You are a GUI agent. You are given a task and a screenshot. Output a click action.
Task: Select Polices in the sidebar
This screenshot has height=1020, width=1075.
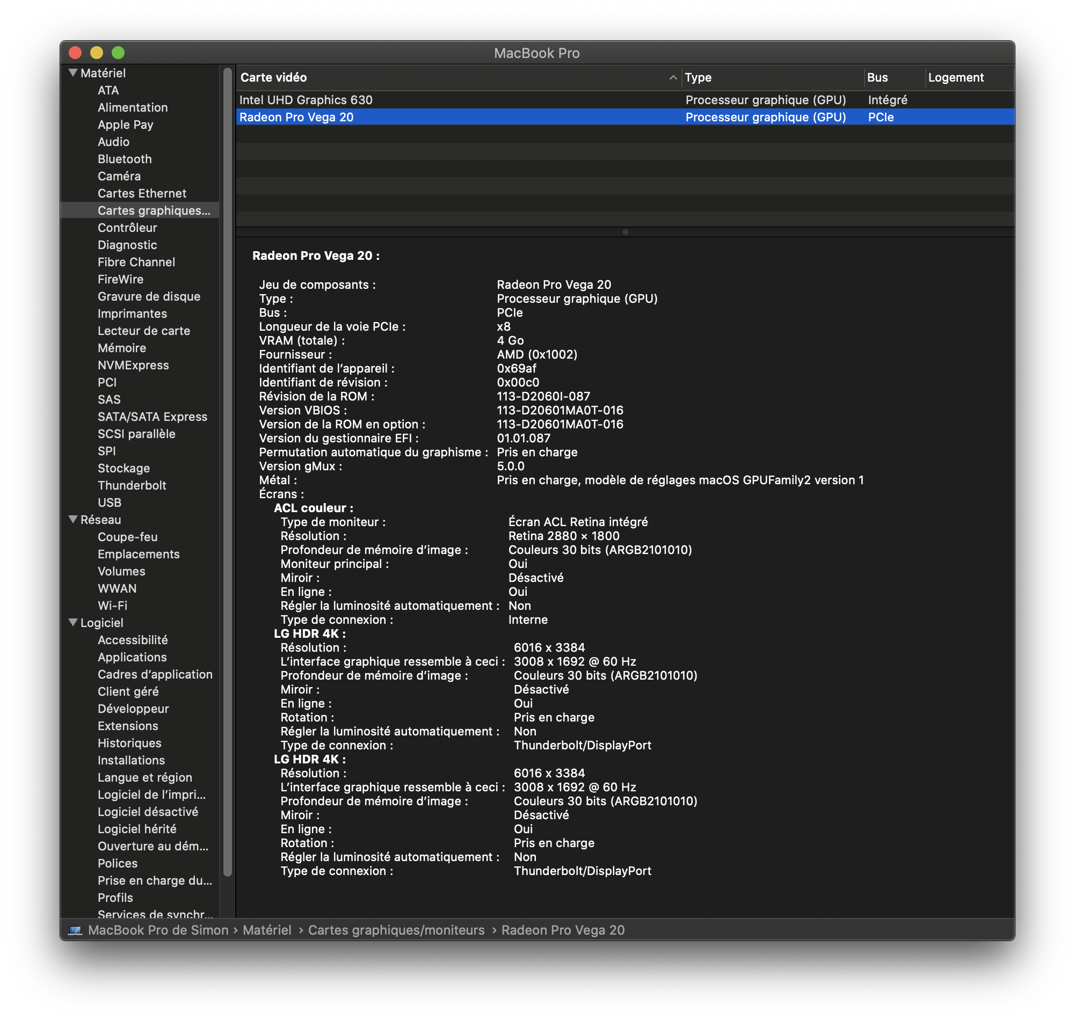pos(118,864)
